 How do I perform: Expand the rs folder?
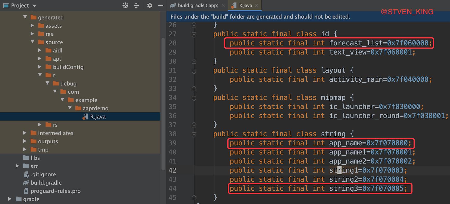(x=40, y=125)
